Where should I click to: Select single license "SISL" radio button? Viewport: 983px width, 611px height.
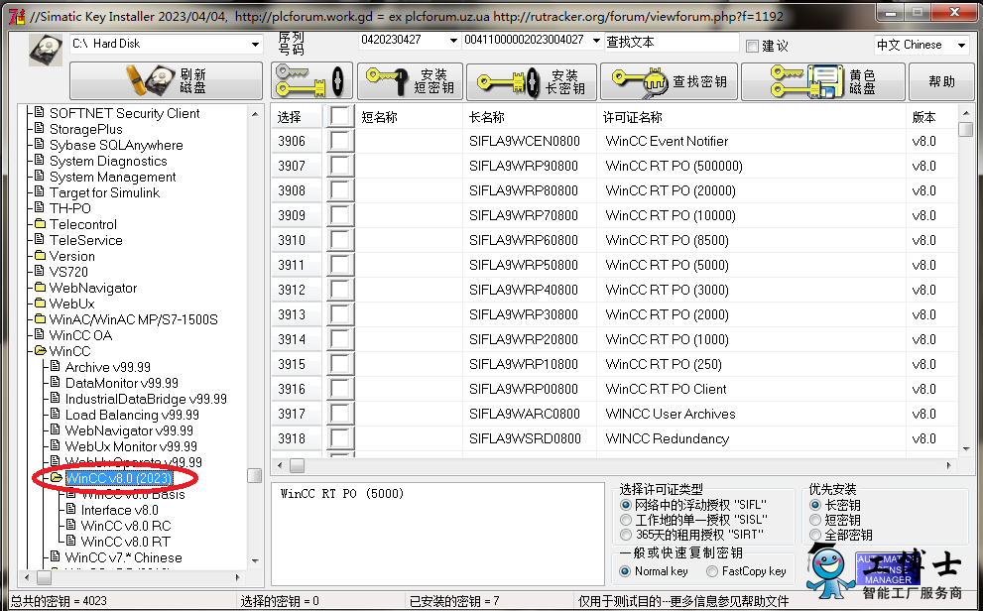626,520
